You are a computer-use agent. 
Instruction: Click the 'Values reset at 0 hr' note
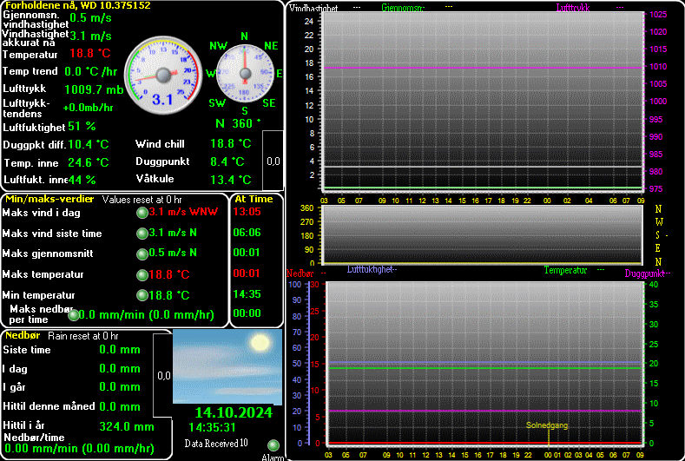[142, 200]
